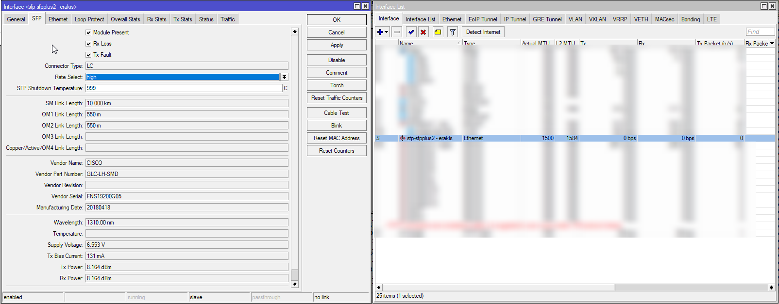Viewport: 779px width, 304px height.
Task: Click the SFP tab scroll-up arrow
Action: (294, 32)
